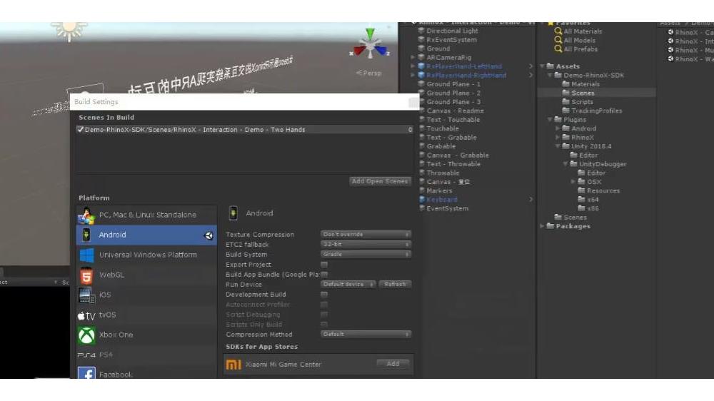Open the ETC2 fallback dropdown
The height and width of the screenshot is (401, 714).
(x=366, y=245)
